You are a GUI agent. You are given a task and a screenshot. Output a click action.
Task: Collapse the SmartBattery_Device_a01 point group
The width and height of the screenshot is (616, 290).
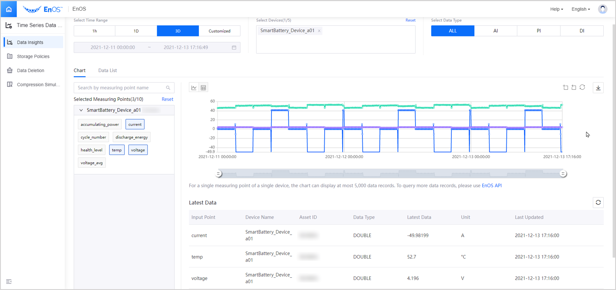pyautogui.click(x=81, y=110)
